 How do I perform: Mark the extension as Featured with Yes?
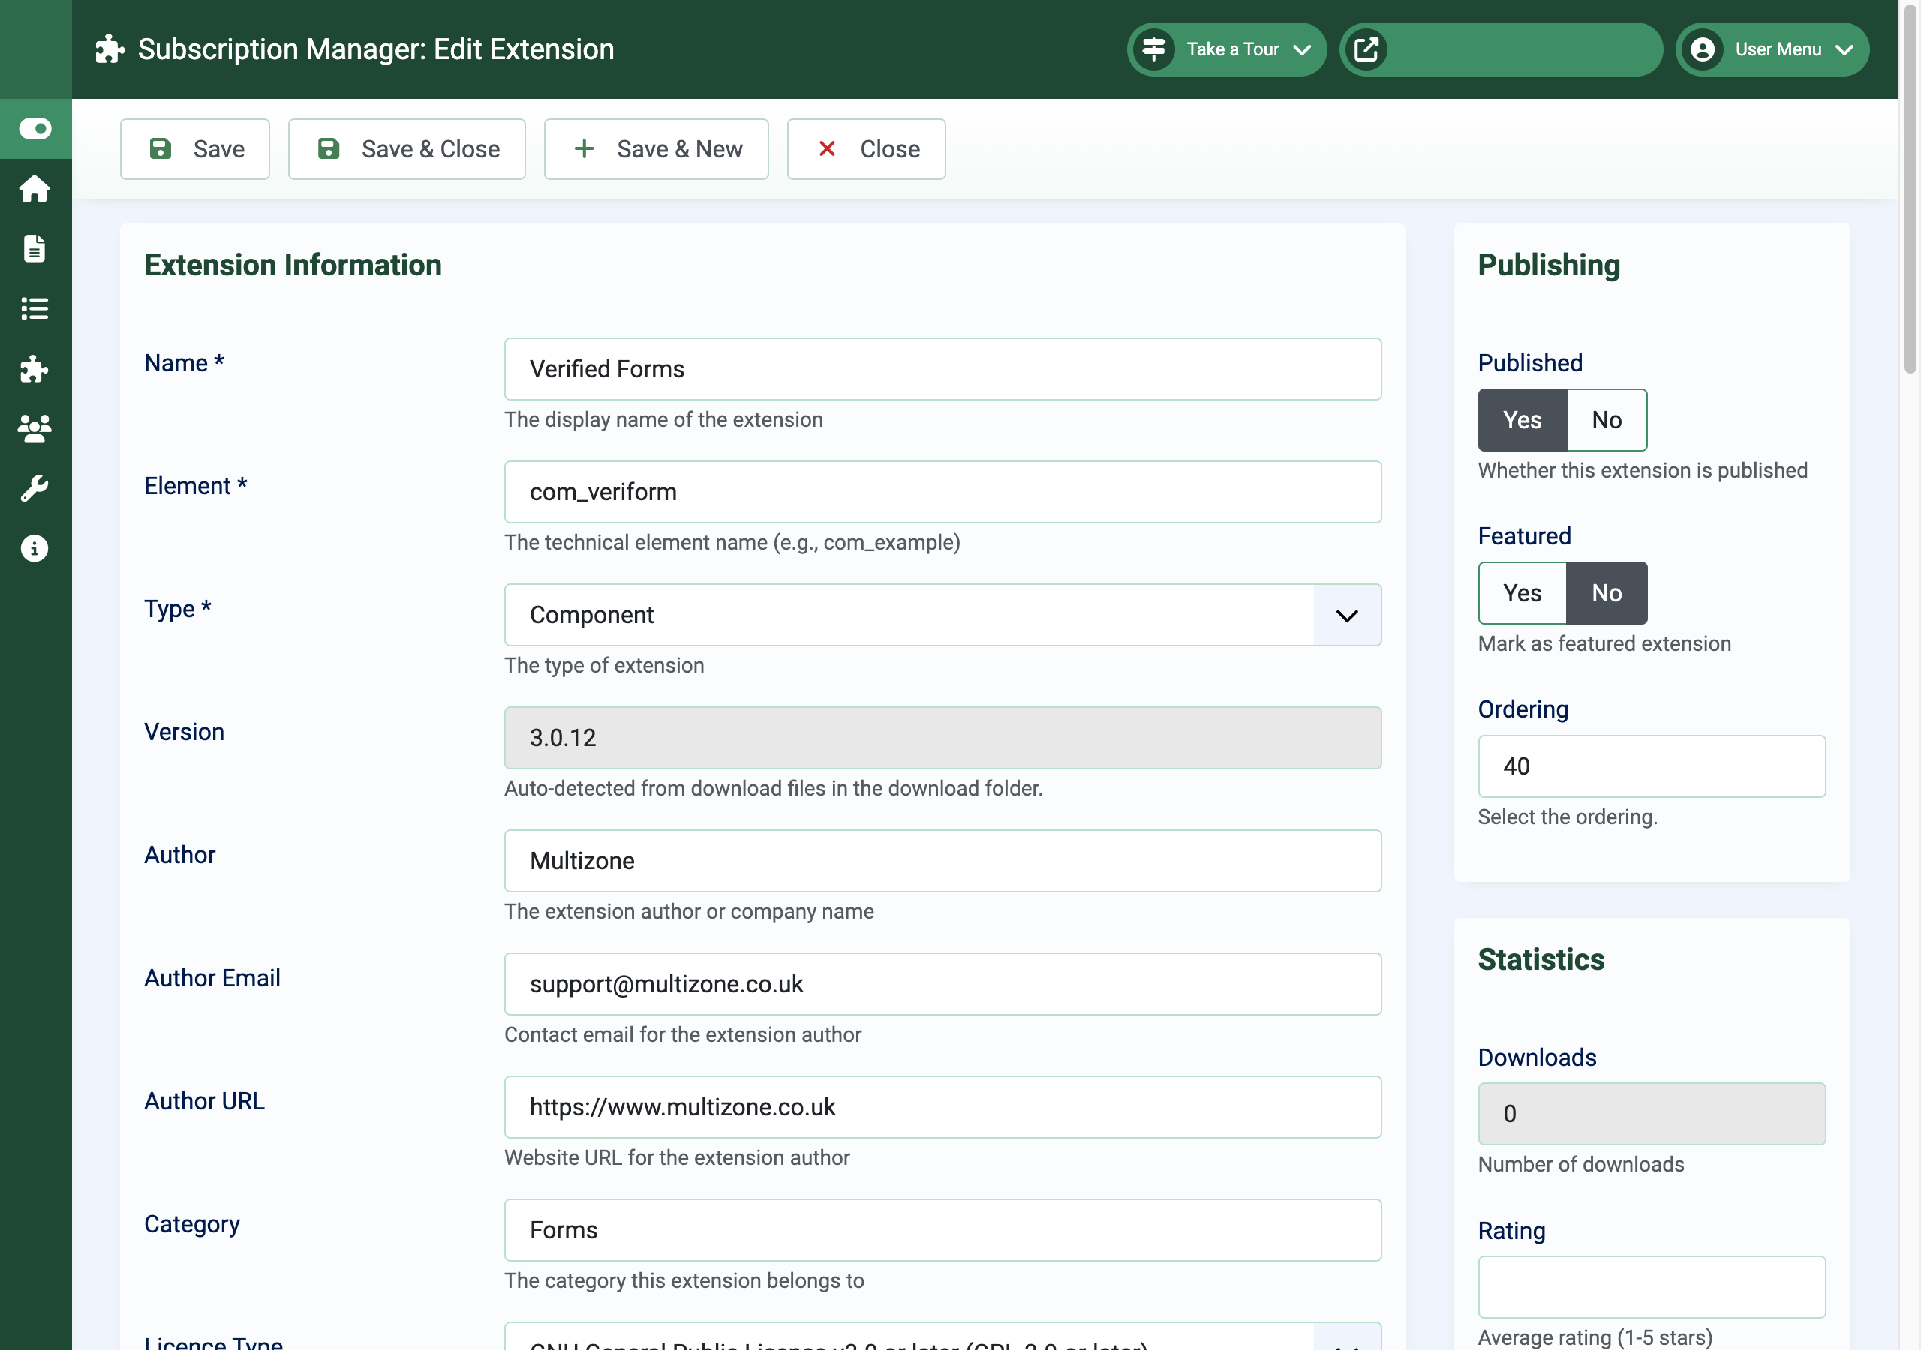1521,593
